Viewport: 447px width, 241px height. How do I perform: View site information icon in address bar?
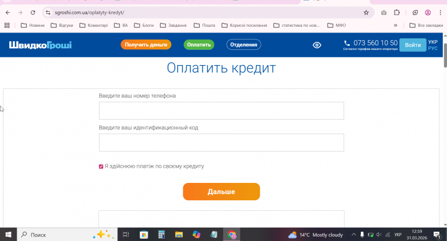click(48, 13)
